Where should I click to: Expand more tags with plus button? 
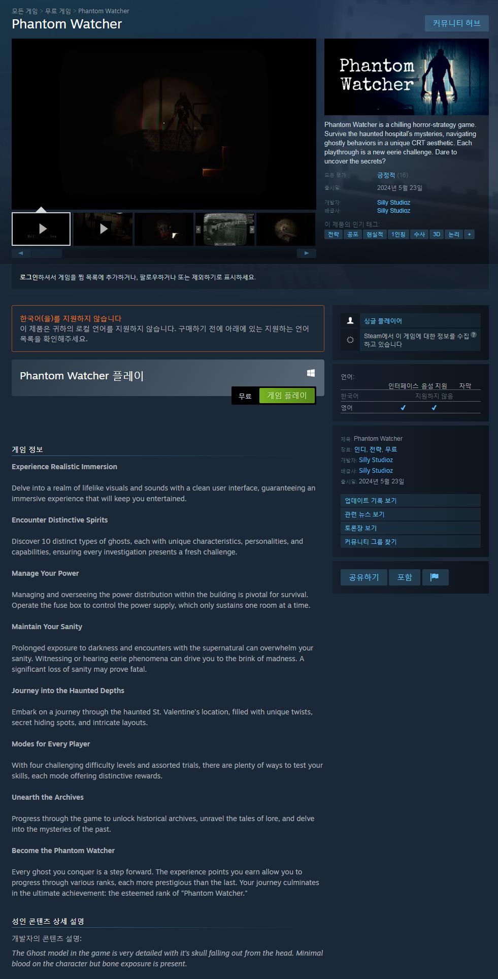click(x=469, y=234)
